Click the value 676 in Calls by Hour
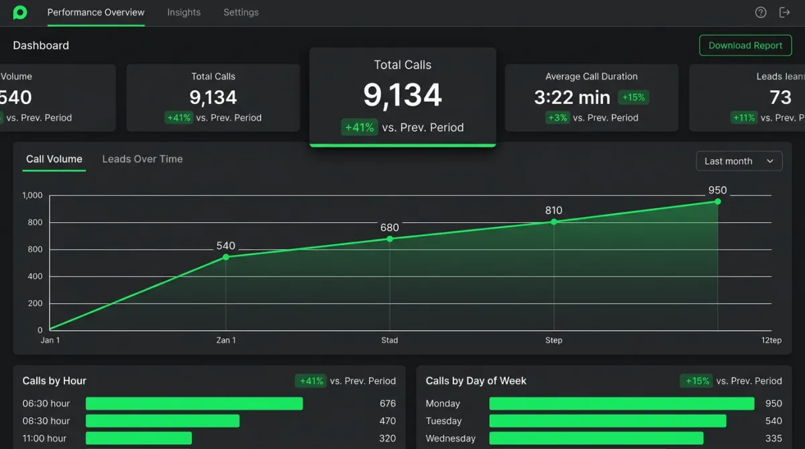The image size is (805, 449). click(x=388, y=403)
